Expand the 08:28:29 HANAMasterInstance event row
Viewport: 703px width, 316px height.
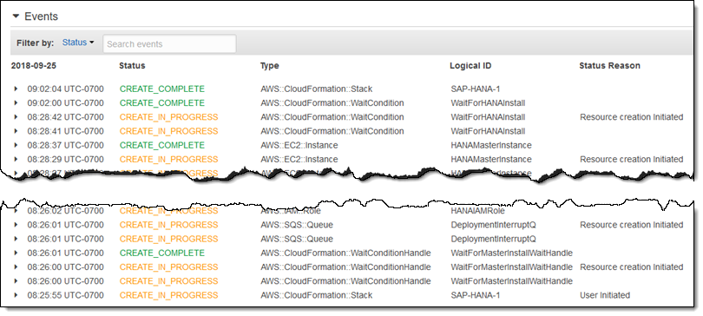(x=16, y=159)
